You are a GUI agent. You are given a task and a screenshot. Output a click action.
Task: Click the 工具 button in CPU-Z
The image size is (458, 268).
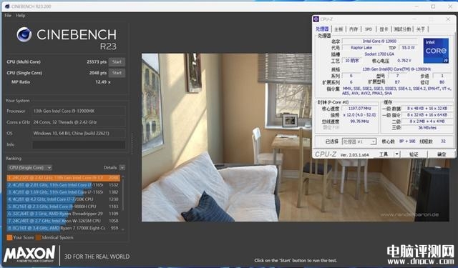(384, 154)
